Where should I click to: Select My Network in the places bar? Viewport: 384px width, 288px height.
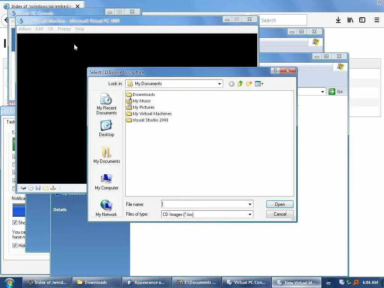(x=106, y=208)
